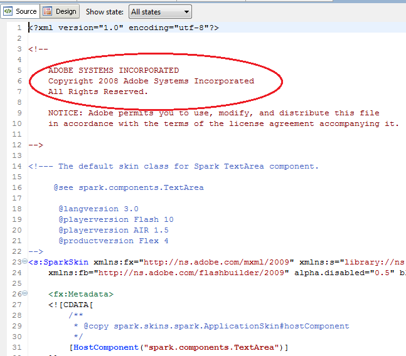Viewport: 406px width, 356px height.
Task: Click the comment opening on line 3
Action: [38, 49]
